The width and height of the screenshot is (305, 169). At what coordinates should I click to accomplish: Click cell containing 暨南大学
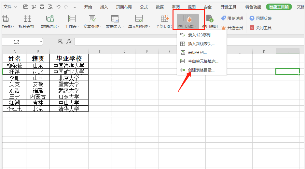[69, 84]
